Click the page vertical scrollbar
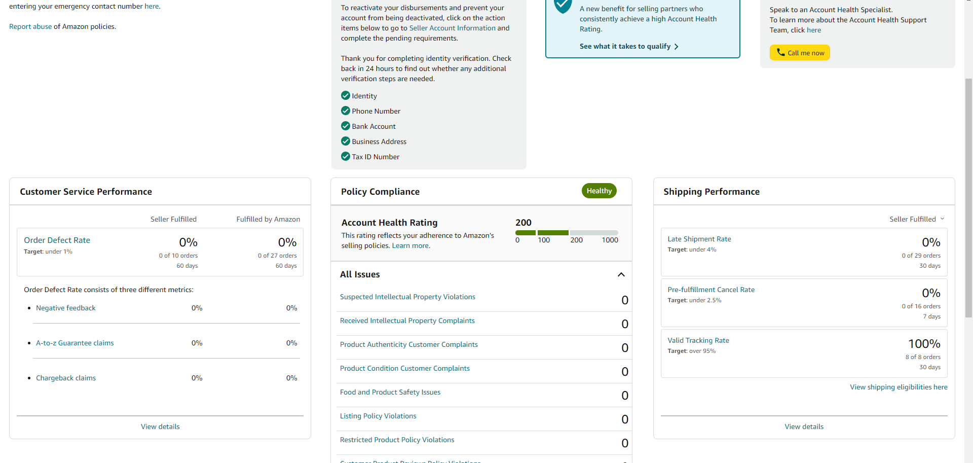 click(968, 198)
